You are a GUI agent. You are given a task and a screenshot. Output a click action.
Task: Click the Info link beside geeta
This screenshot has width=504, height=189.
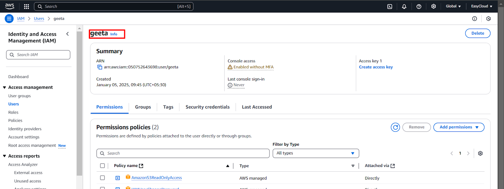(114, 34)
